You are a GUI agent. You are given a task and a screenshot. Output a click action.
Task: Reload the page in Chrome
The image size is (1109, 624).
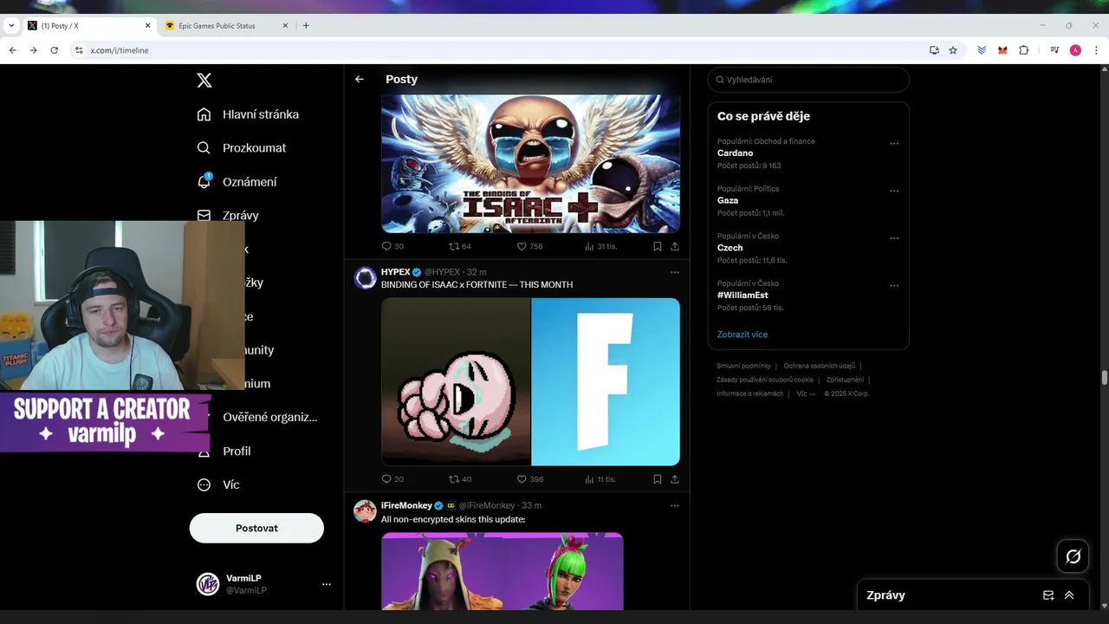54,50
